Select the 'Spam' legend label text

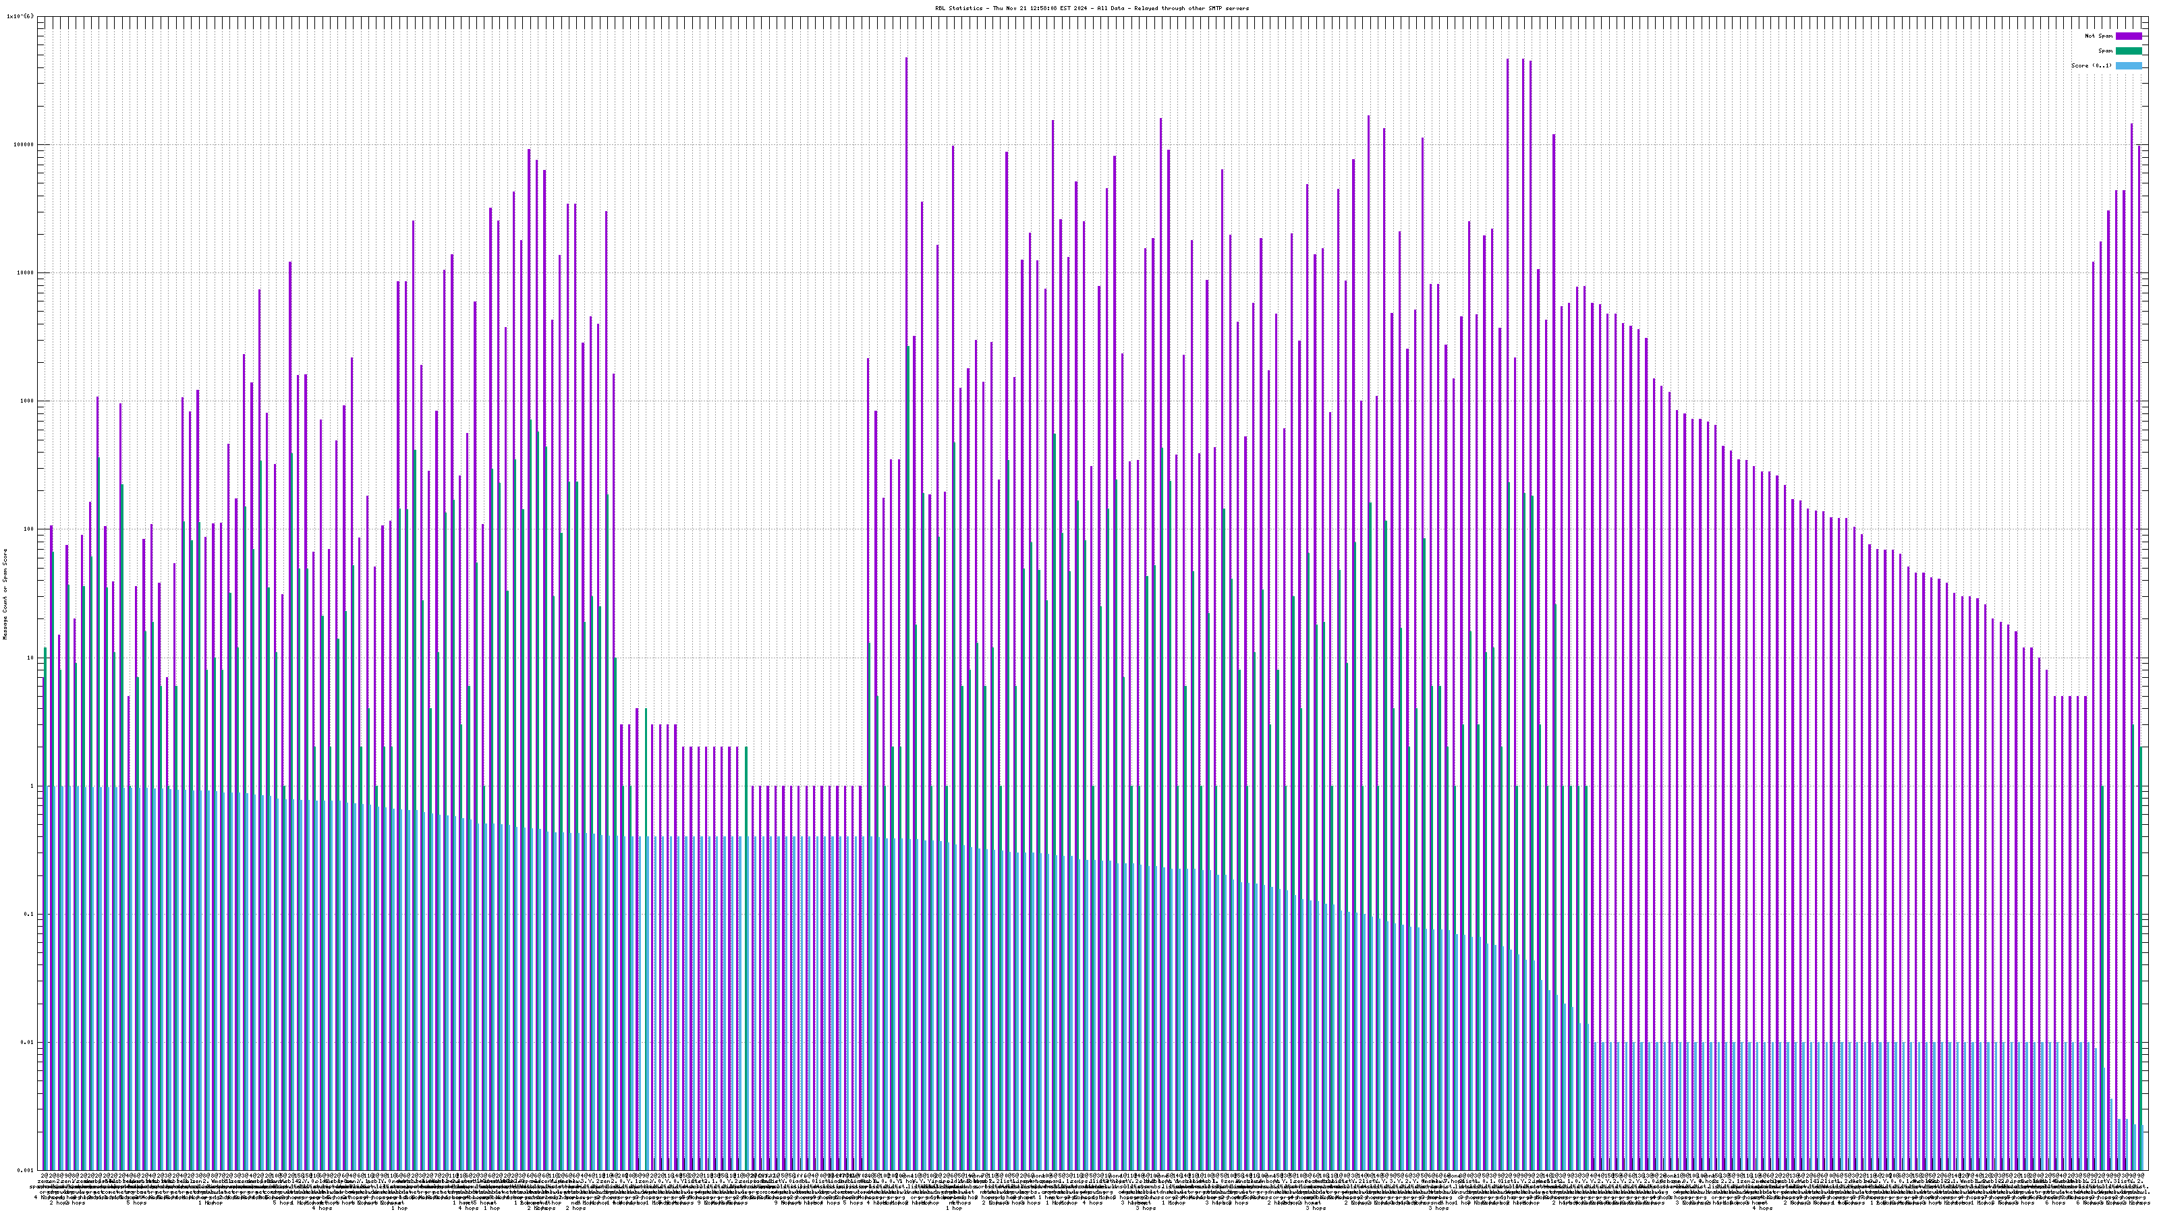point(2106,51)
